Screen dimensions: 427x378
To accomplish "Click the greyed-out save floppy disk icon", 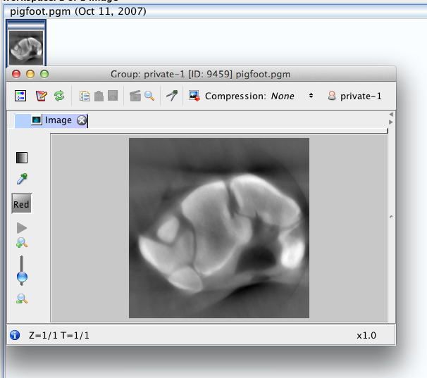I will pos(113,96).
